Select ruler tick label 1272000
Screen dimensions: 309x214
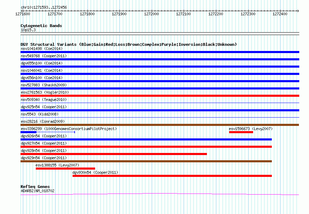click(x=151, y=14)
